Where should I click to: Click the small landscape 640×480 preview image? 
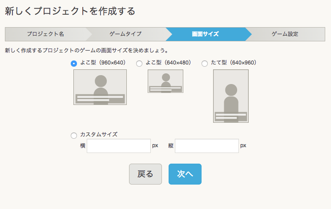165,81
